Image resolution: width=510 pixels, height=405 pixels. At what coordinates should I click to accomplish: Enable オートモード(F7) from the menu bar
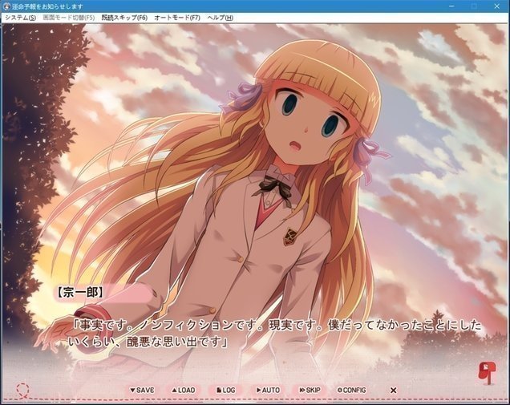(177, 18)
